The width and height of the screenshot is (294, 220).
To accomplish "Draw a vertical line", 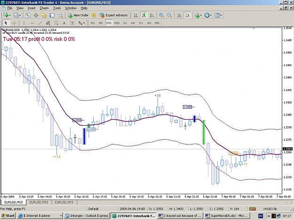I will click(x=24, y=23).
